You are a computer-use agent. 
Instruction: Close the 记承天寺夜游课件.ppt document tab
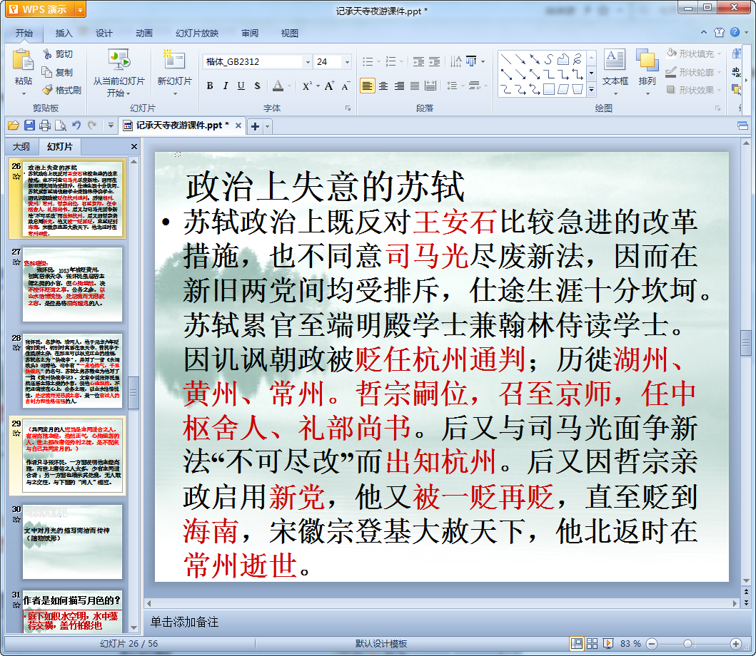[x=238, y=125]
